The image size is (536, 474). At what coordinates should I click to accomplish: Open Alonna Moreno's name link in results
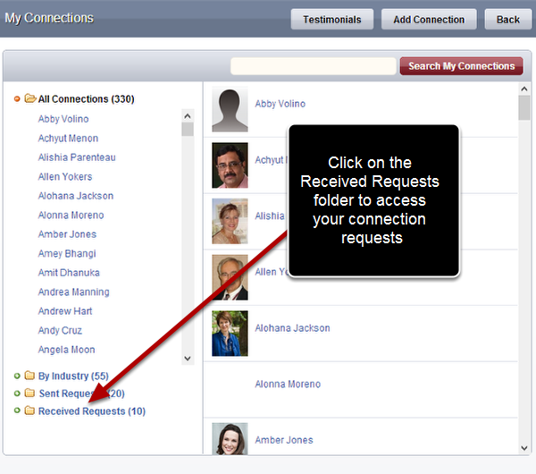click(x=288, y=385)
